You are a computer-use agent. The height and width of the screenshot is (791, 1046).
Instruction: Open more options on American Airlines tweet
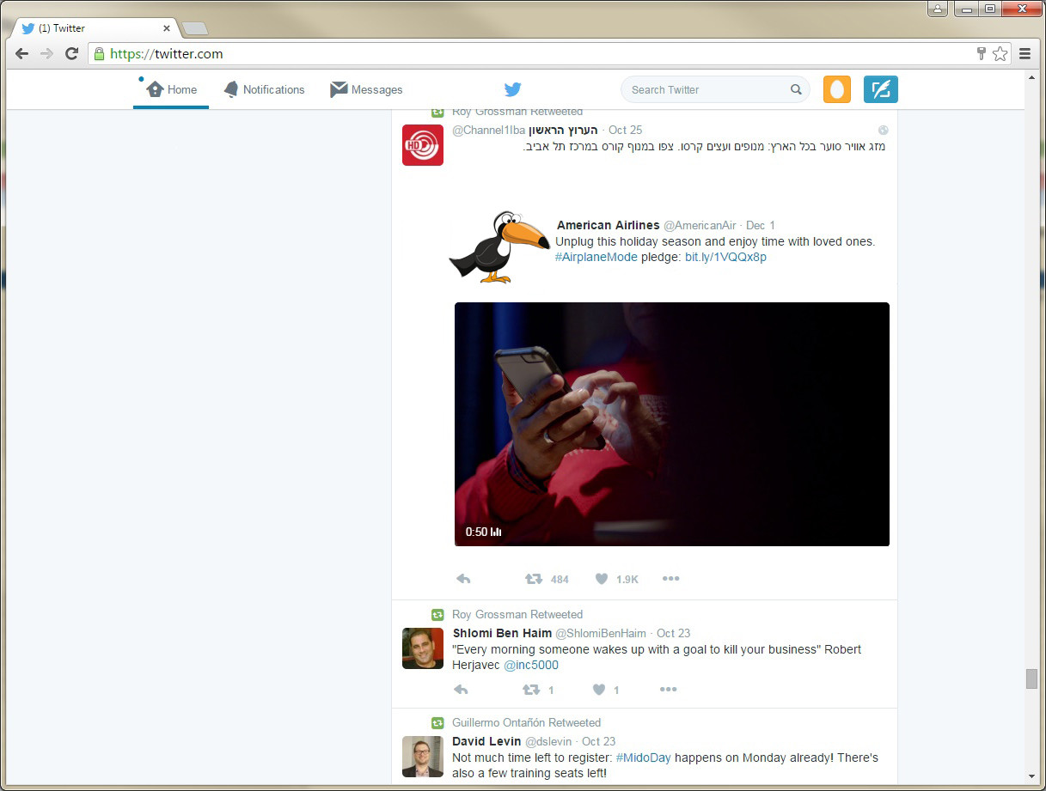click(x=671, y=579)
